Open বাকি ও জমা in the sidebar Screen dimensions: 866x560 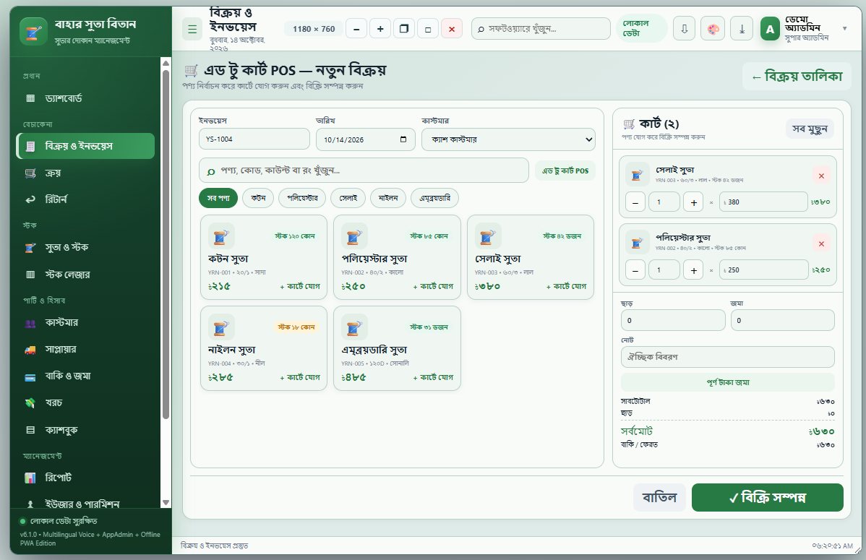pyautogui.click(x=85, y=376)
